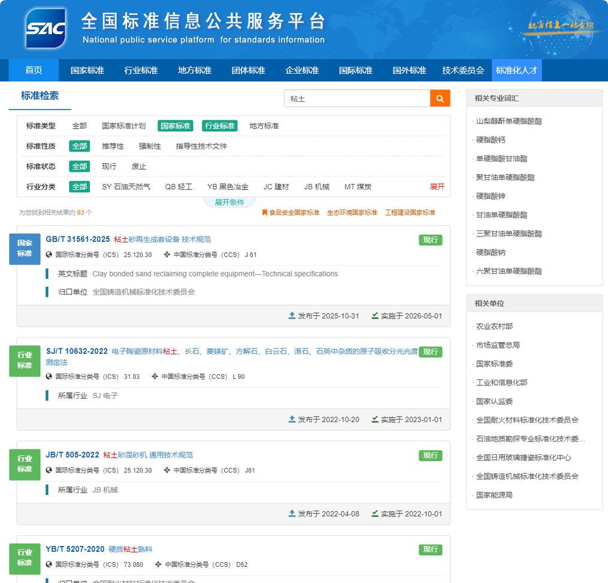Click the 展开条件 expander tab
The width and height of the screenshot is (608, 583).
229,202
